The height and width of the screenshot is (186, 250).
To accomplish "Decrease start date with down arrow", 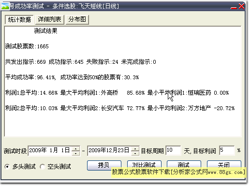I will (x=75, y=153).
